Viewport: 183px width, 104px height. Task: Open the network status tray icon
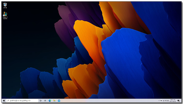pyautogui.click(x=163, y=101)
